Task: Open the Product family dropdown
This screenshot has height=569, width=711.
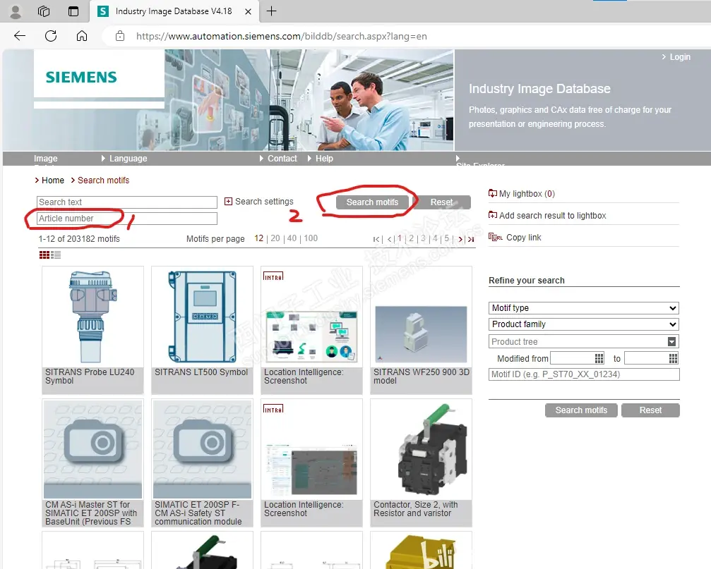Action: pos(584,324)
